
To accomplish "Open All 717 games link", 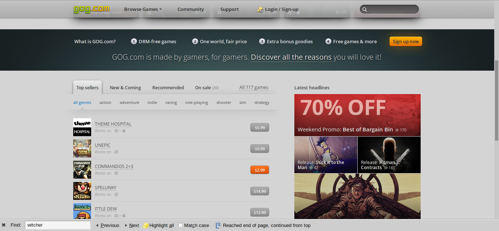I will (254, 87).
